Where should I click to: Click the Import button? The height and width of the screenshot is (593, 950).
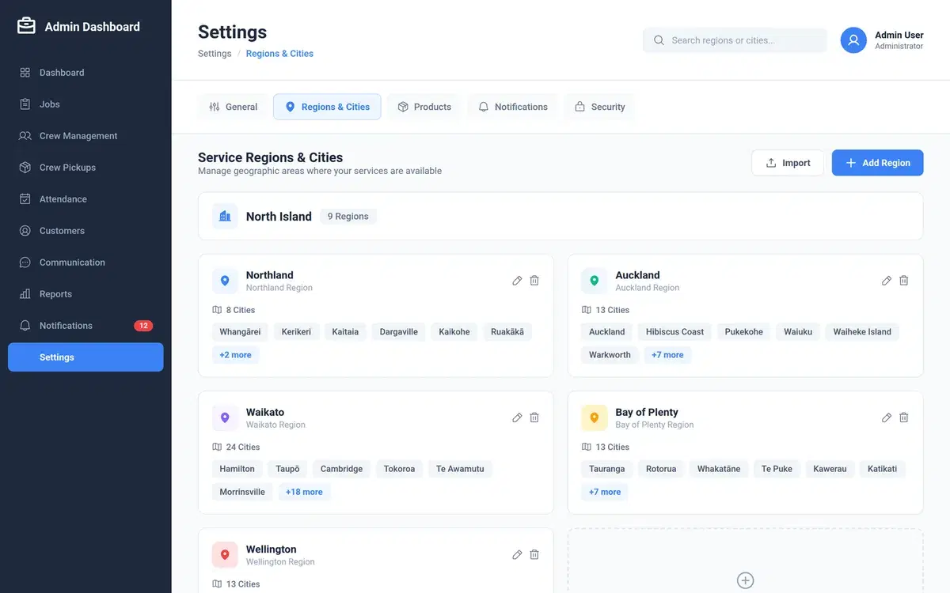[788, 163]
